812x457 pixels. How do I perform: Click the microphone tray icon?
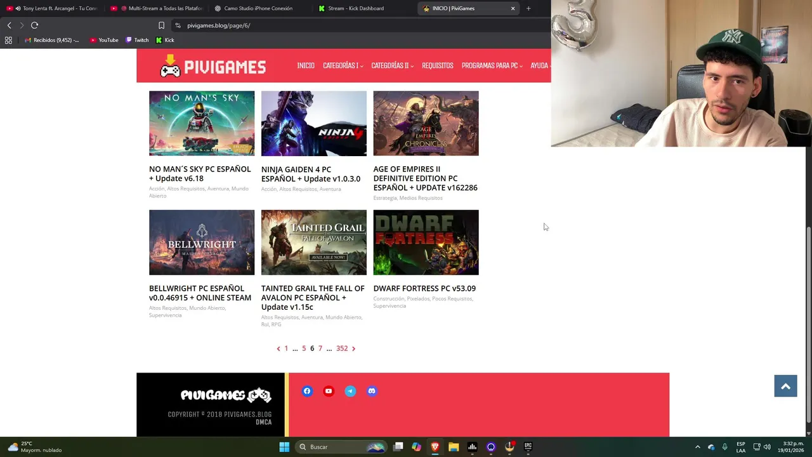(724, 447)
